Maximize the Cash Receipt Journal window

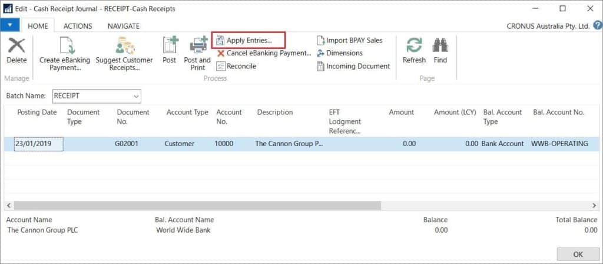coord(562,8)
